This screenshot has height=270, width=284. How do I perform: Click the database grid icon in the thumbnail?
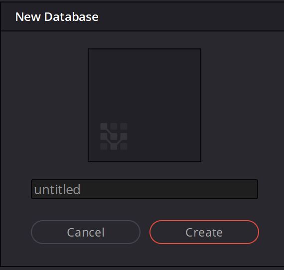pos(114,136)
